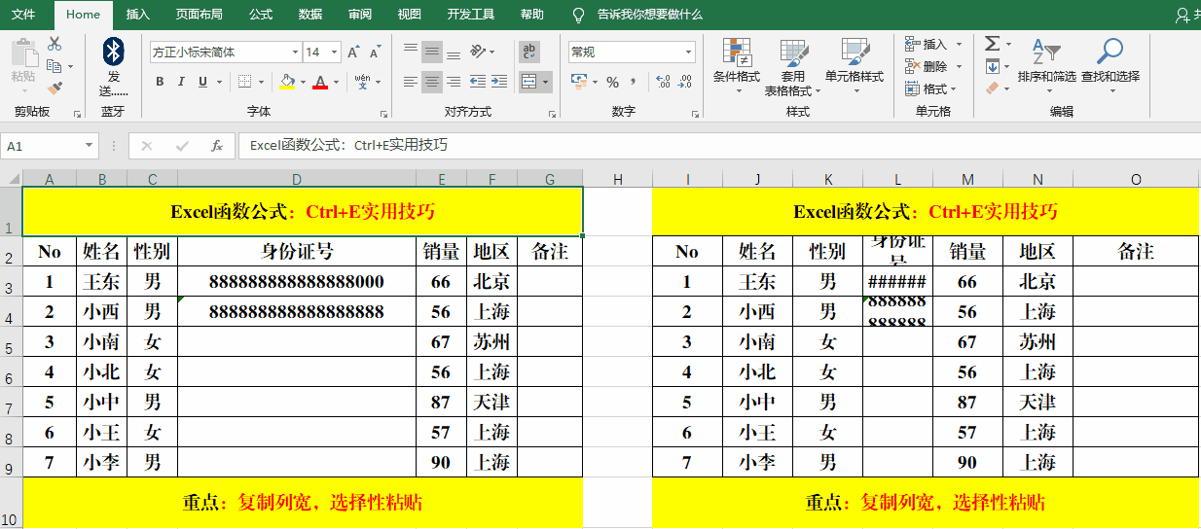This screenshot has width=1201, height=529.
Task: Switch to the 插入 ribbon tab
Action: tap(138, 15)
